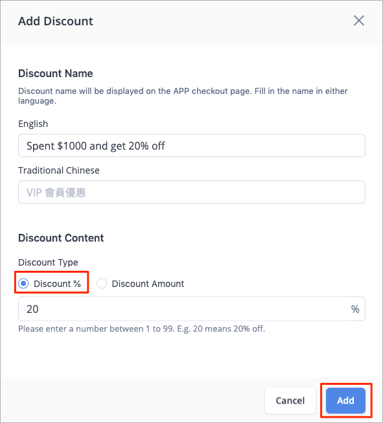Select the Discount % radio button
The height and width of the screenshot is (423, 383).
click(23, 284)
